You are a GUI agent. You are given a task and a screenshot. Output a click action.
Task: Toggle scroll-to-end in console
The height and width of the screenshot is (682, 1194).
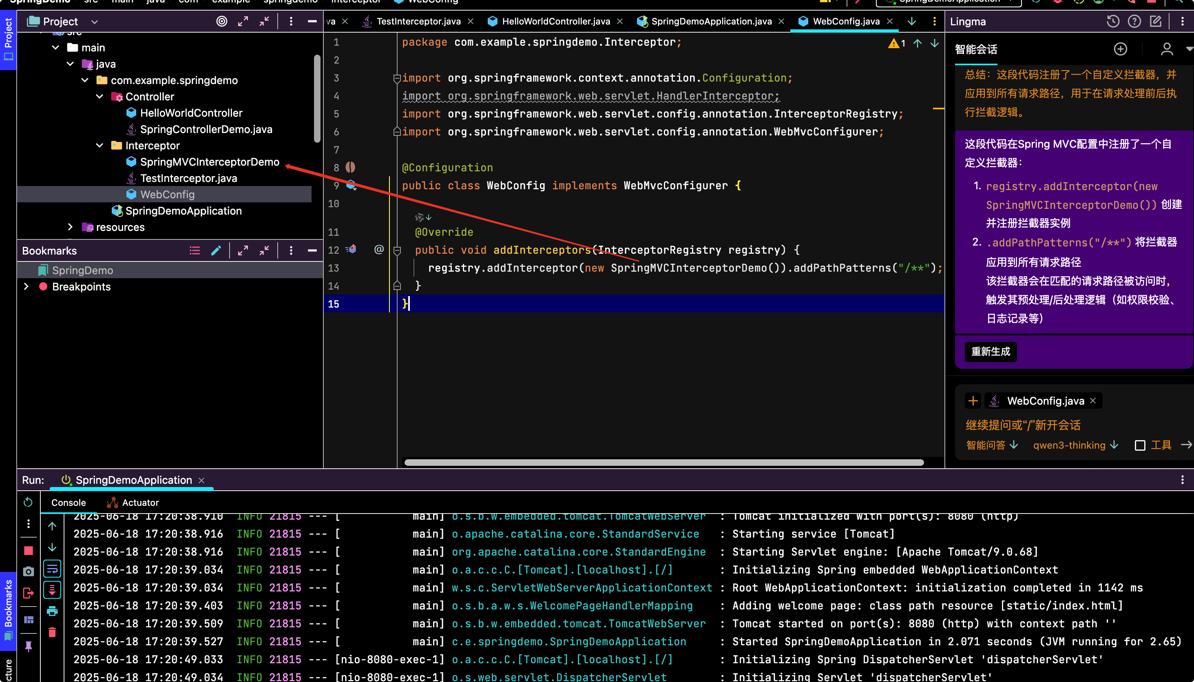[x=52, y=590]
